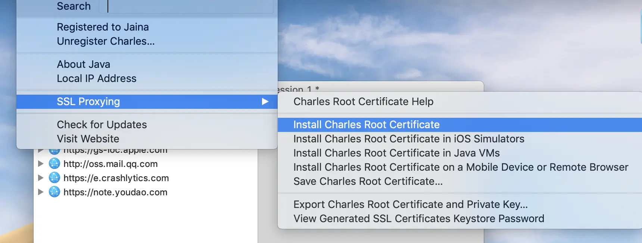Click the SSL Proxying submenu arrow
Viewport: 642px width, 243px height.
point(265,101)
